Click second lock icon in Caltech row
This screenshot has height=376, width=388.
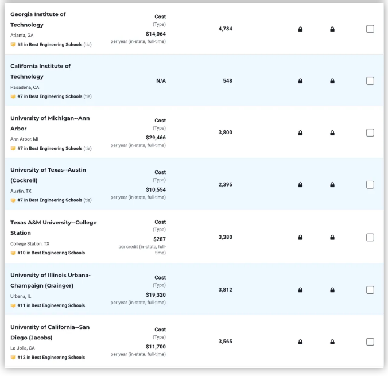(332, 81)
